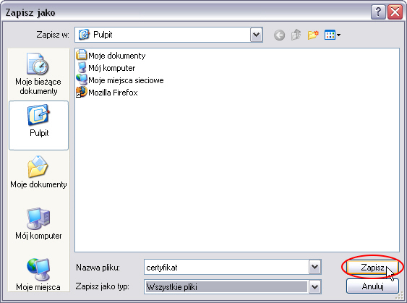Expand the Zapisz jako typ dropdown
This screenshot has height=303, width=407.
pos(315,287)
